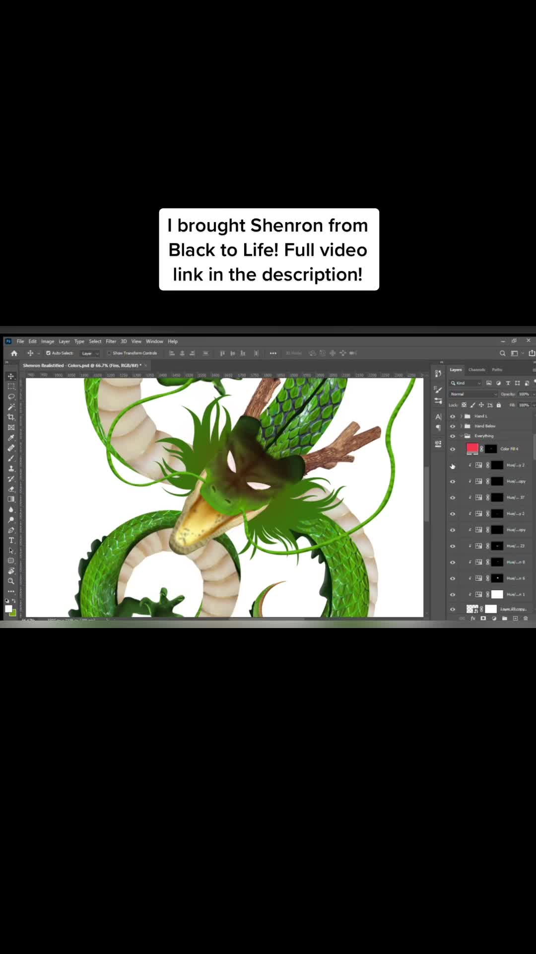Open the Image menu
The width and height of the screenshot is (536, 954).
(x=48, y=341)
